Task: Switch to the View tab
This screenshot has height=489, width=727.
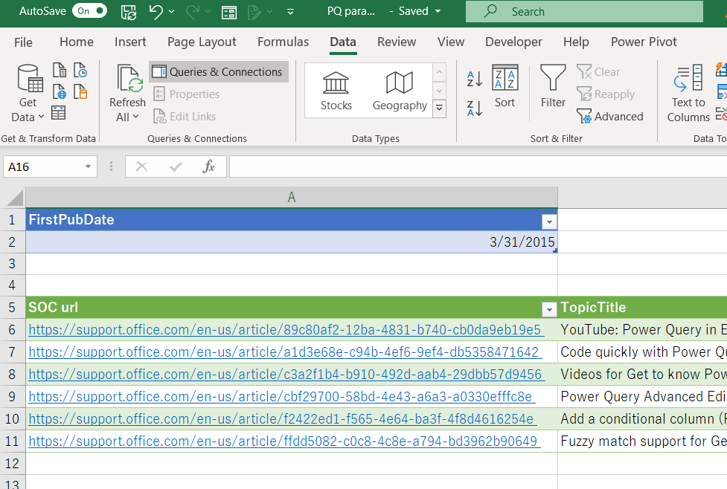Action: pyautogui.click(x=451, y=42)
